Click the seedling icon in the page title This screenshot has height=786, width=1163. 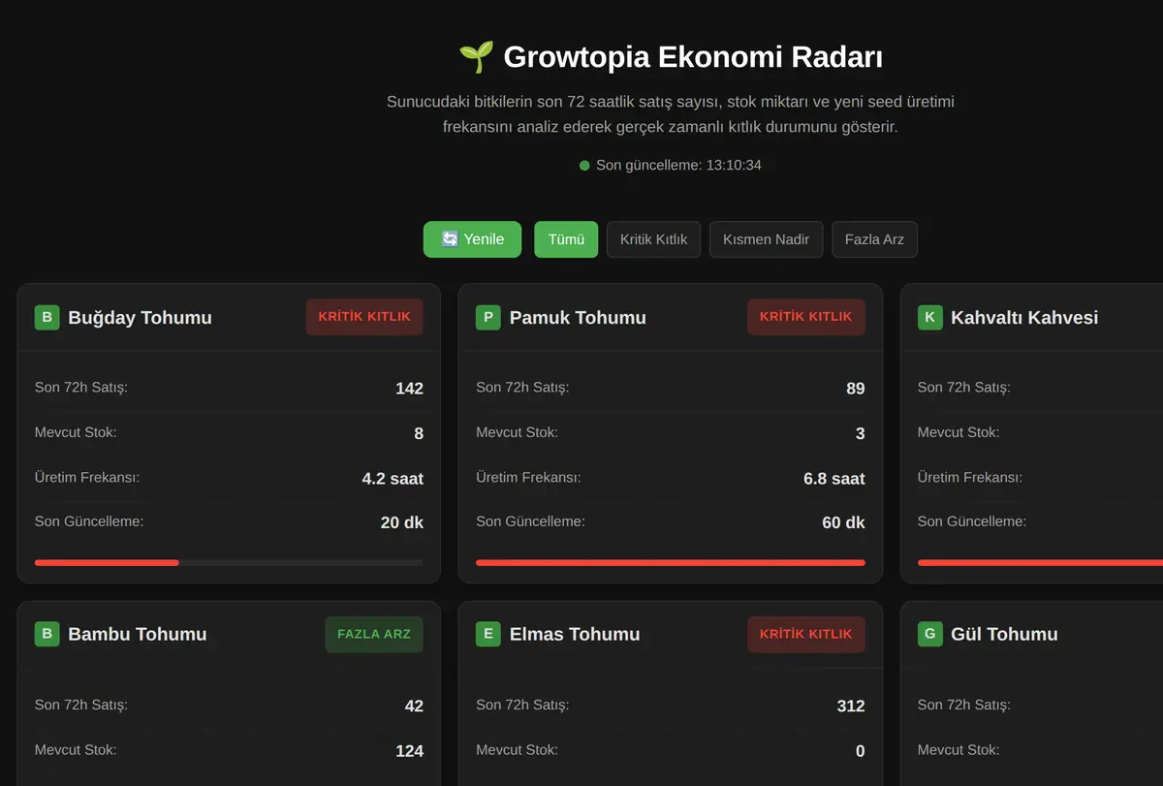tap(476, 57)
